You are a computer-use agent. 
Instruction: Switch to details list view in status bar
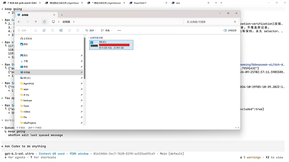pos(236,128)
